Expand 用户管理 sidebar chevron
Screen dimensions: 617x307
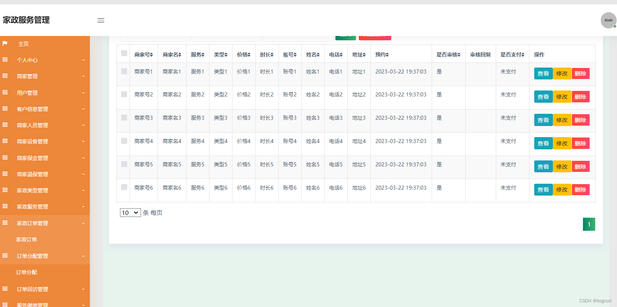point(83,93)
